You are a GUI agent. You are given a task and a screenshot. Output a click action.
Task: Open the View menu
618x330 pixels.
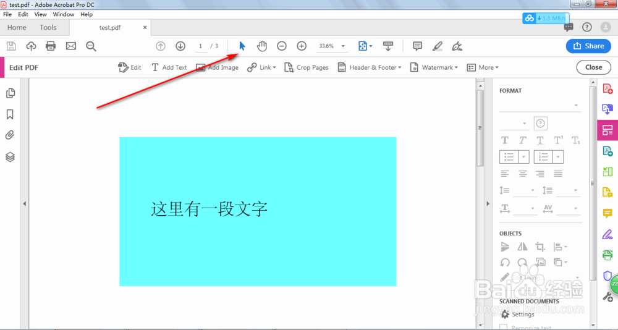[x=41, y=14]
